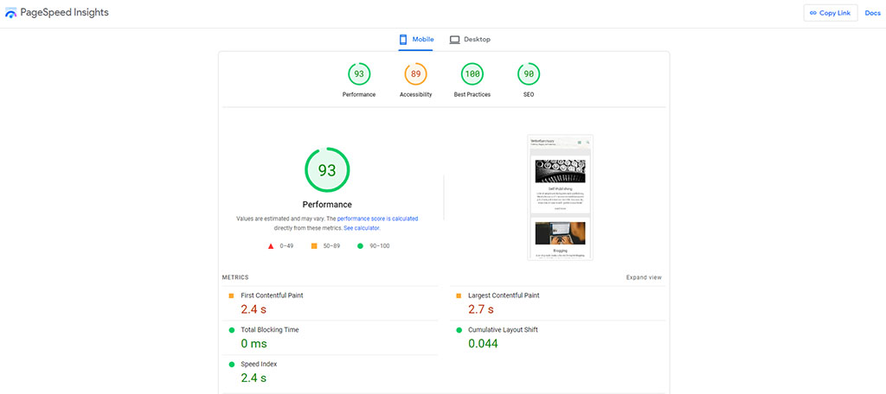Click green dot beside Cumulative Layout Shift

(x=459, y=330)
